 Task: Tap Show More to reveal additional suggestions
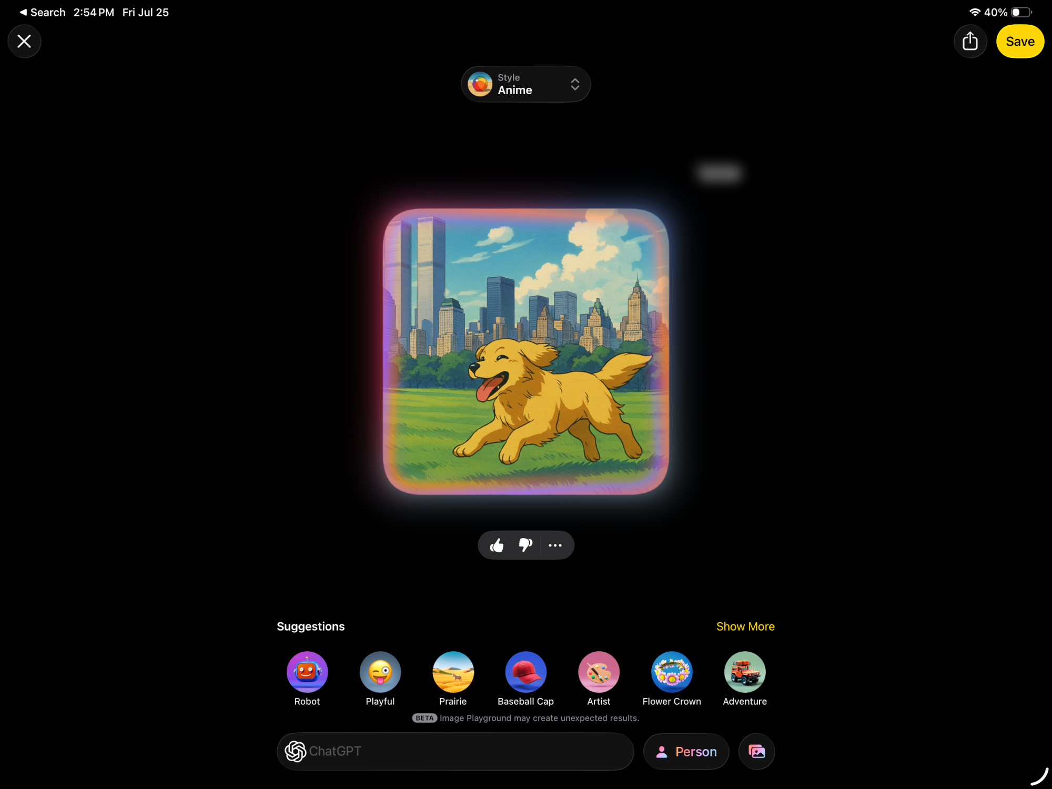tap(745, 626)
